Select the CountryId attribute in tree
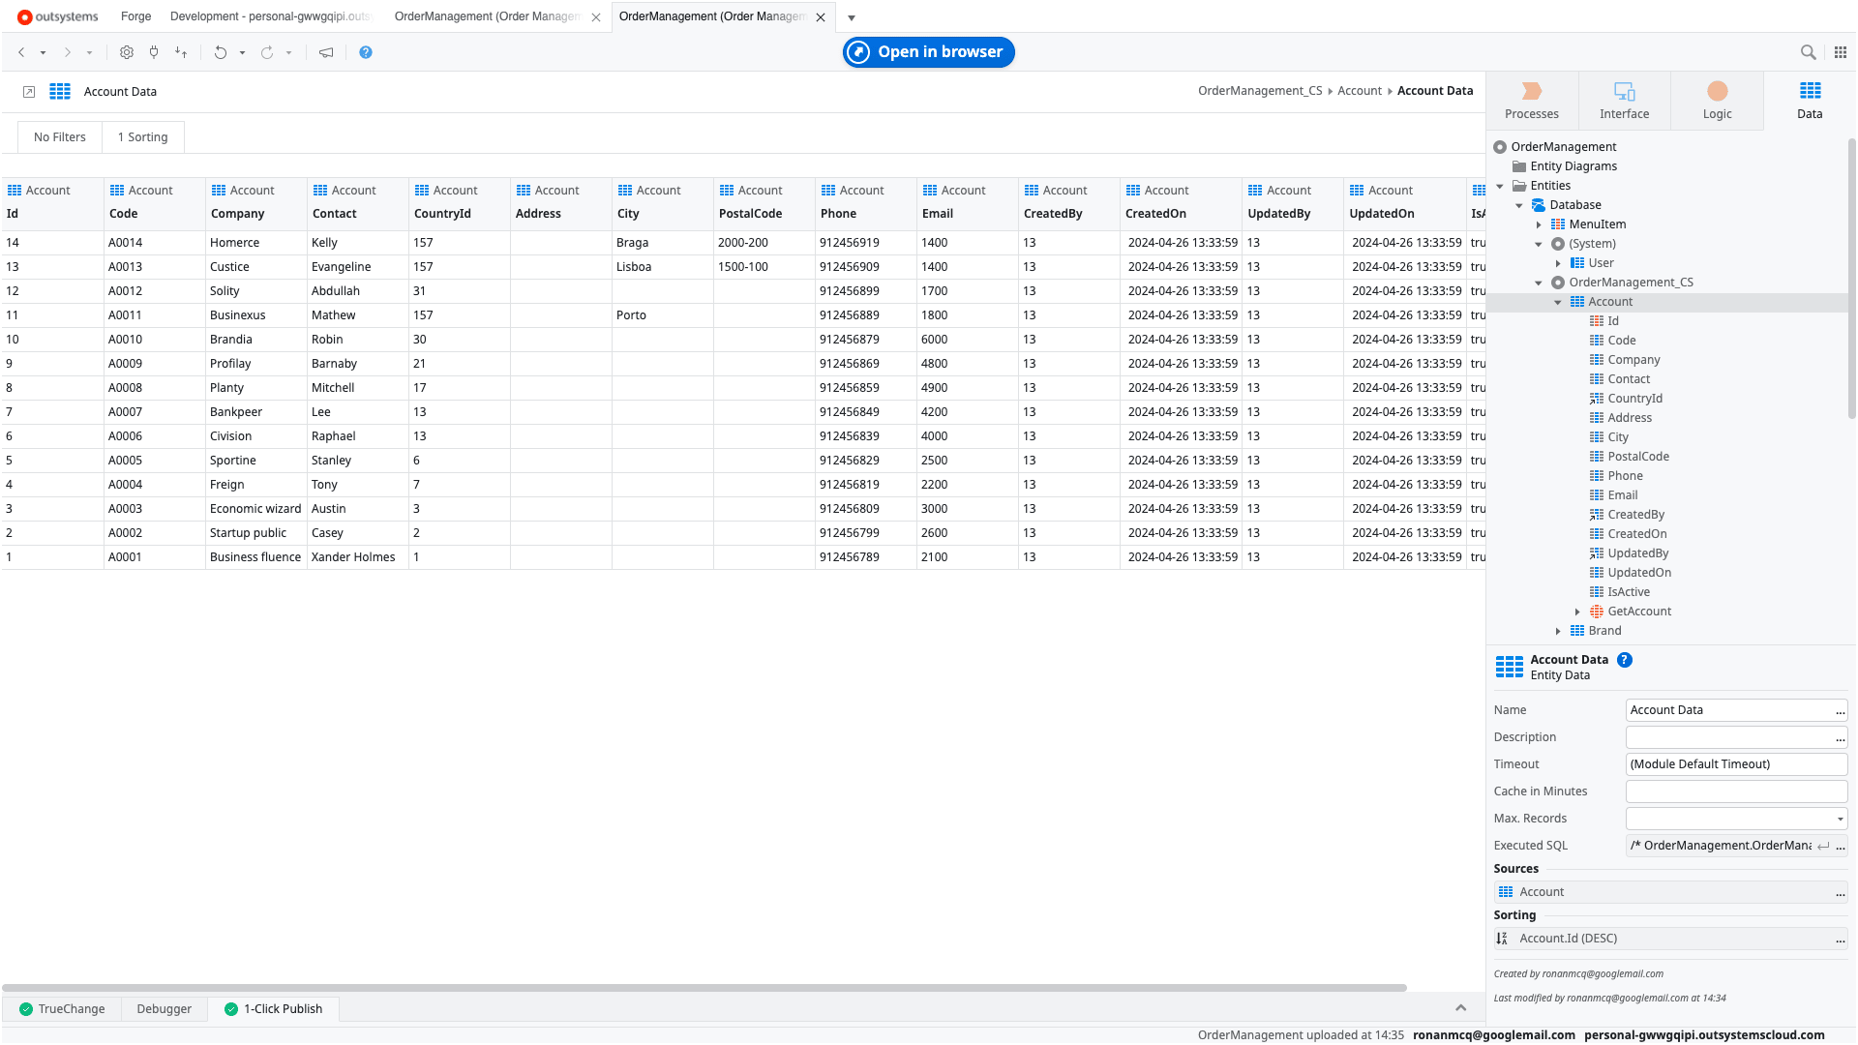This screenshot has height=1045, width=1858. click(x=1626, y=399)
